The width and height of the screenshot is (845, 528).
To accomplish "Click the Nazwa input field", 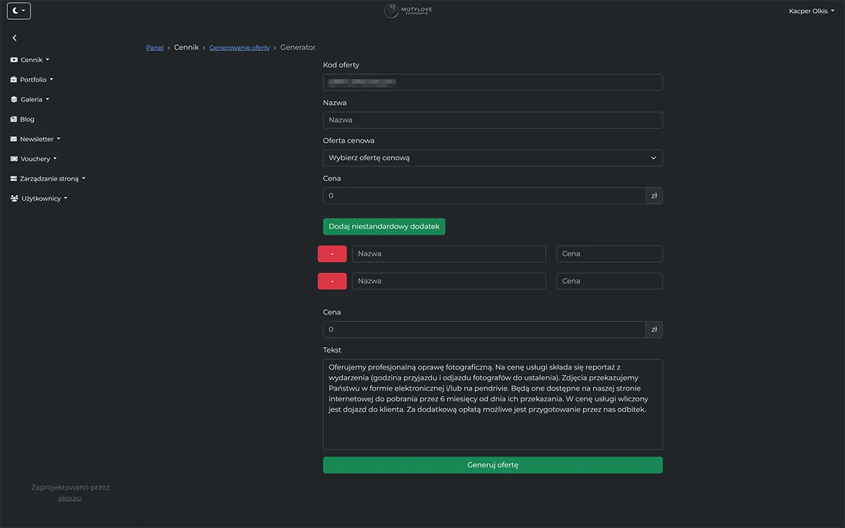I will tap(492, 119).
